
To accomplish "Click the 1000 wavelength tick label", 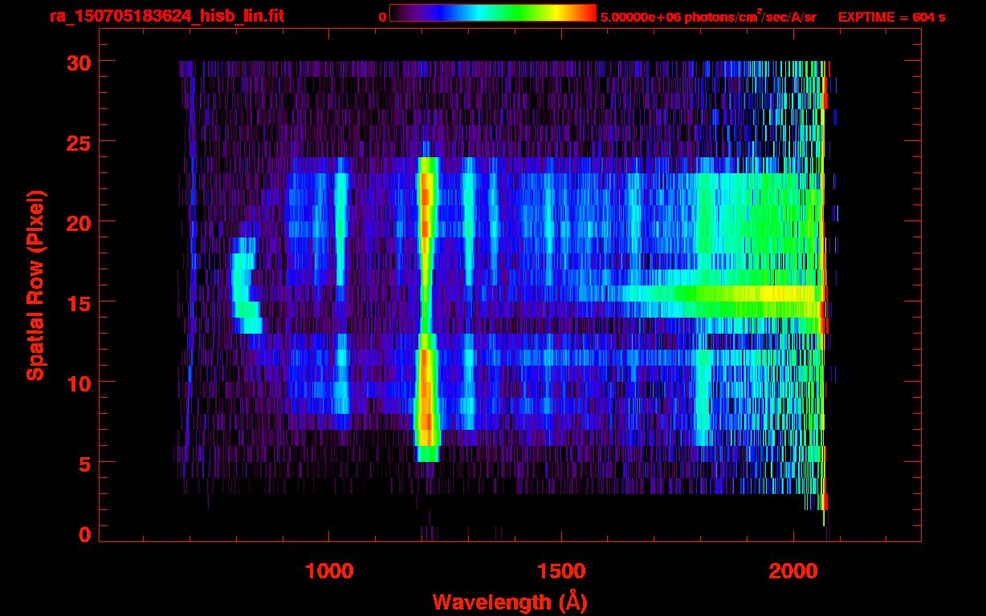I will pos(329,571).
